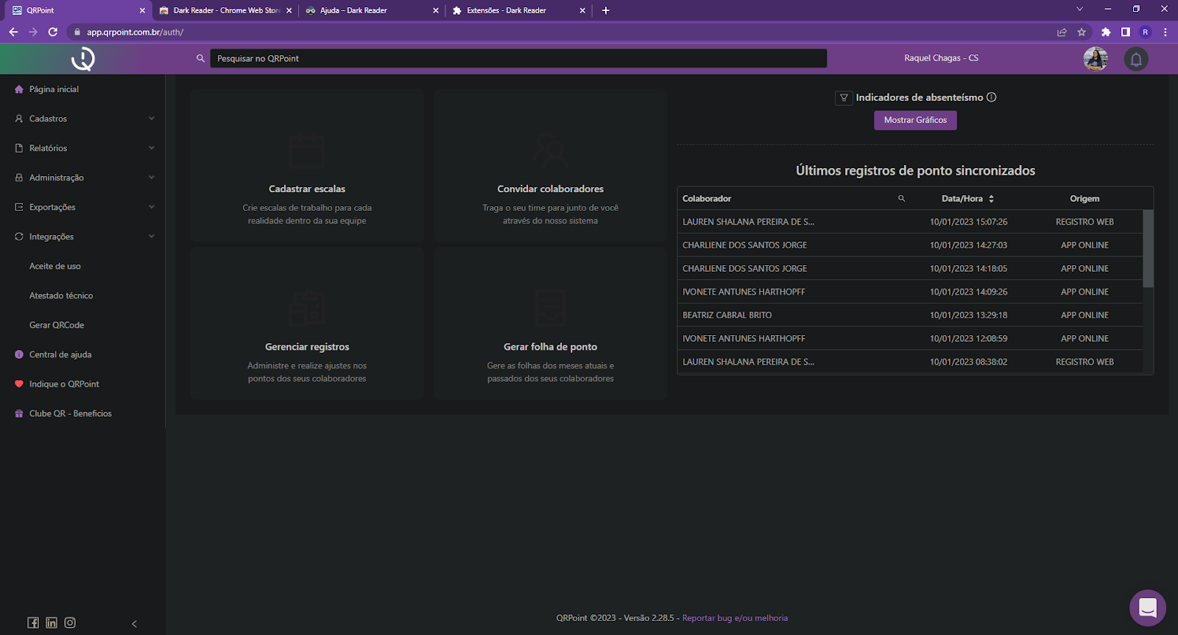
Task: Click the search icon in Colaborador column
Action: pyautogui.click(x=901, y=199)
